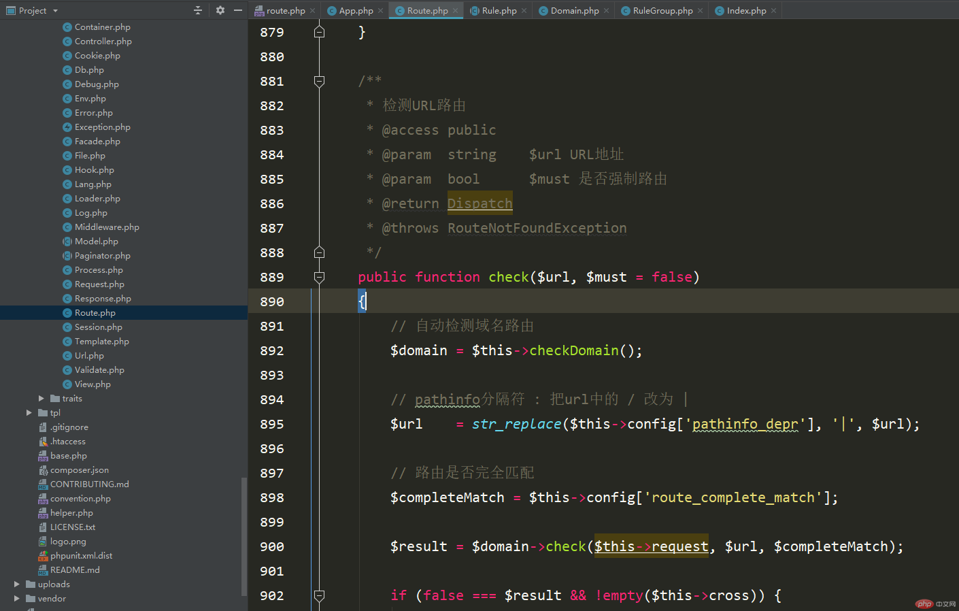Close the RuleGroup.php tab

click(x=700, y=11)
